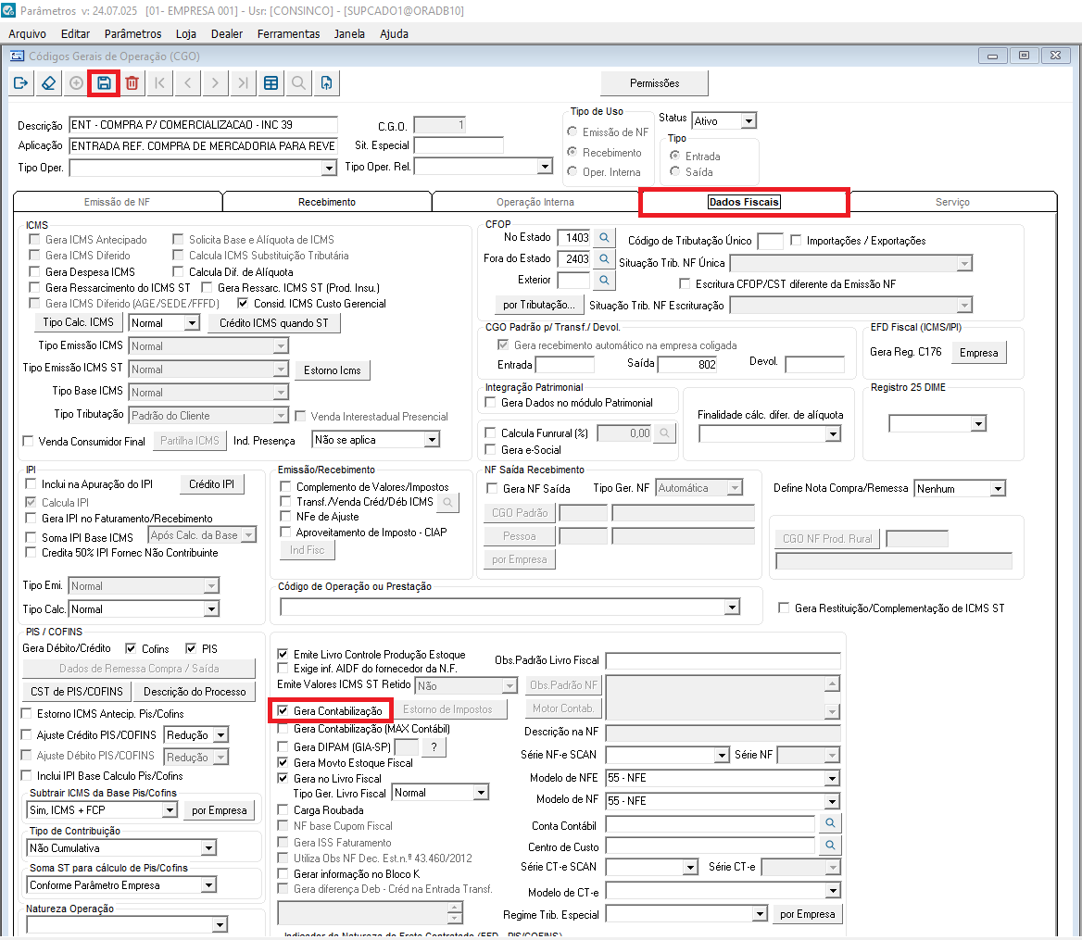This screenshot has width=1082, height=940.
Task: Click Crédito IPI button
Action: click(x=212, y=484)
